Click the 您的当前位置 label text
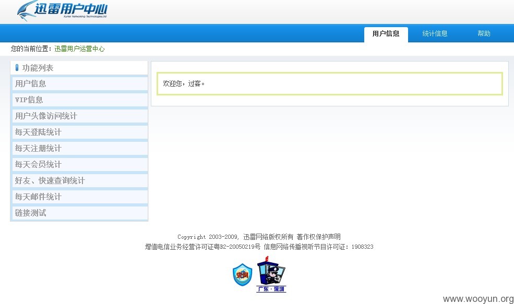 [x=31, y=49]
